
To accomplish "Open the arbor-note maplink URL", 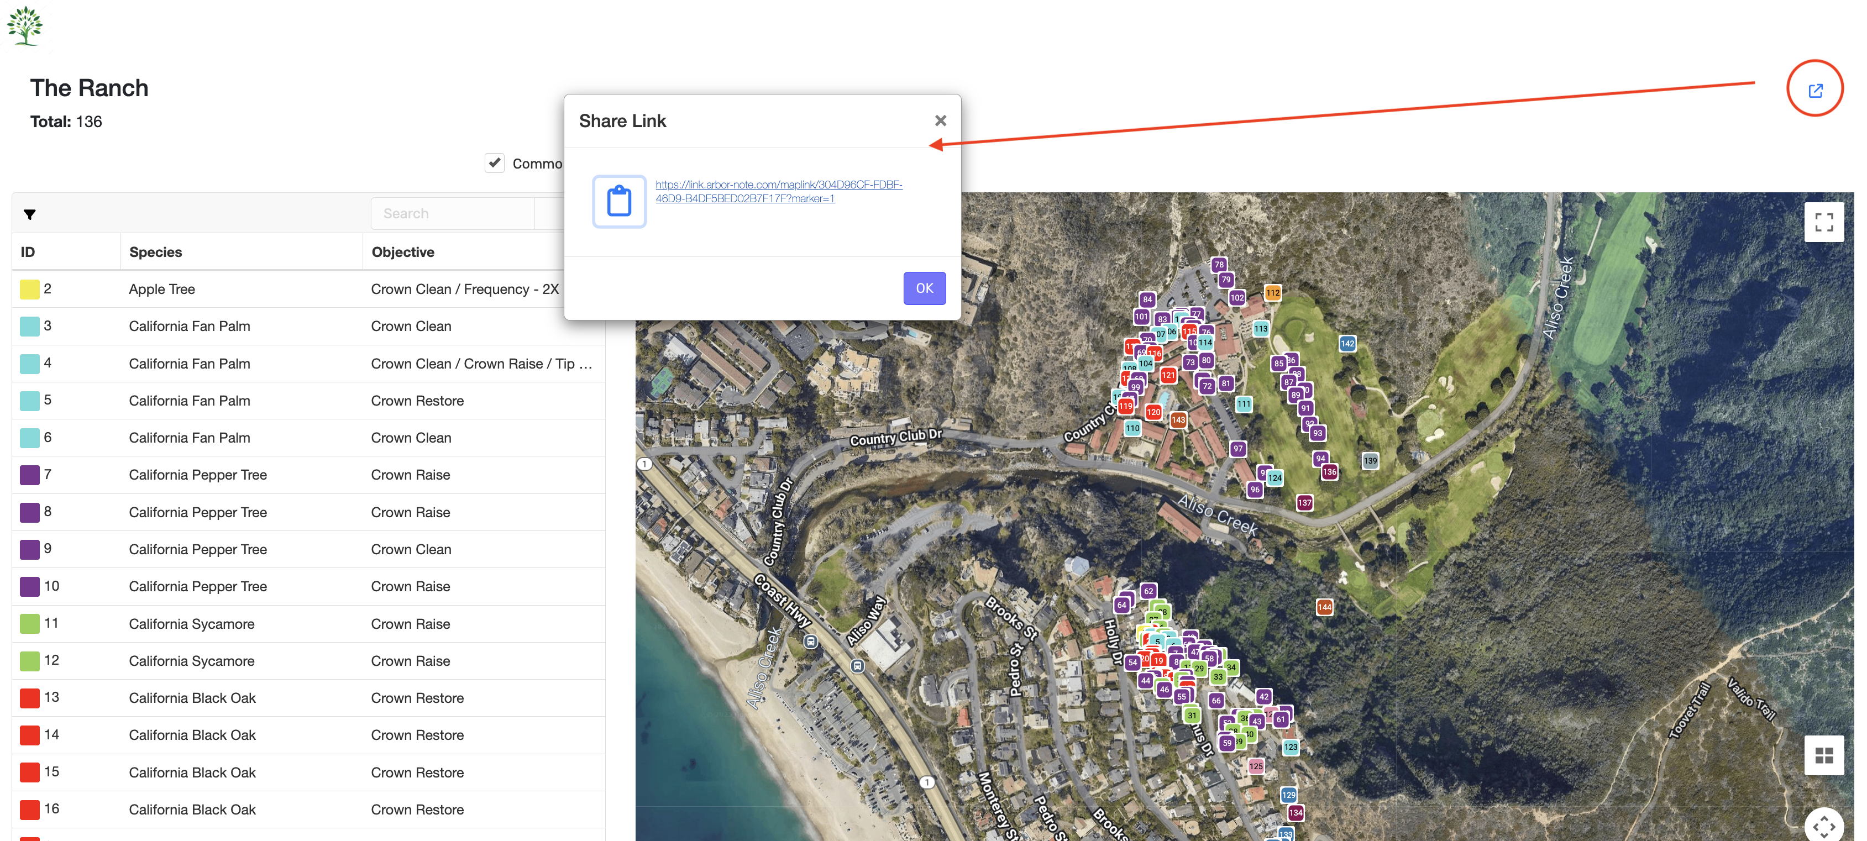I will (778, 191).
